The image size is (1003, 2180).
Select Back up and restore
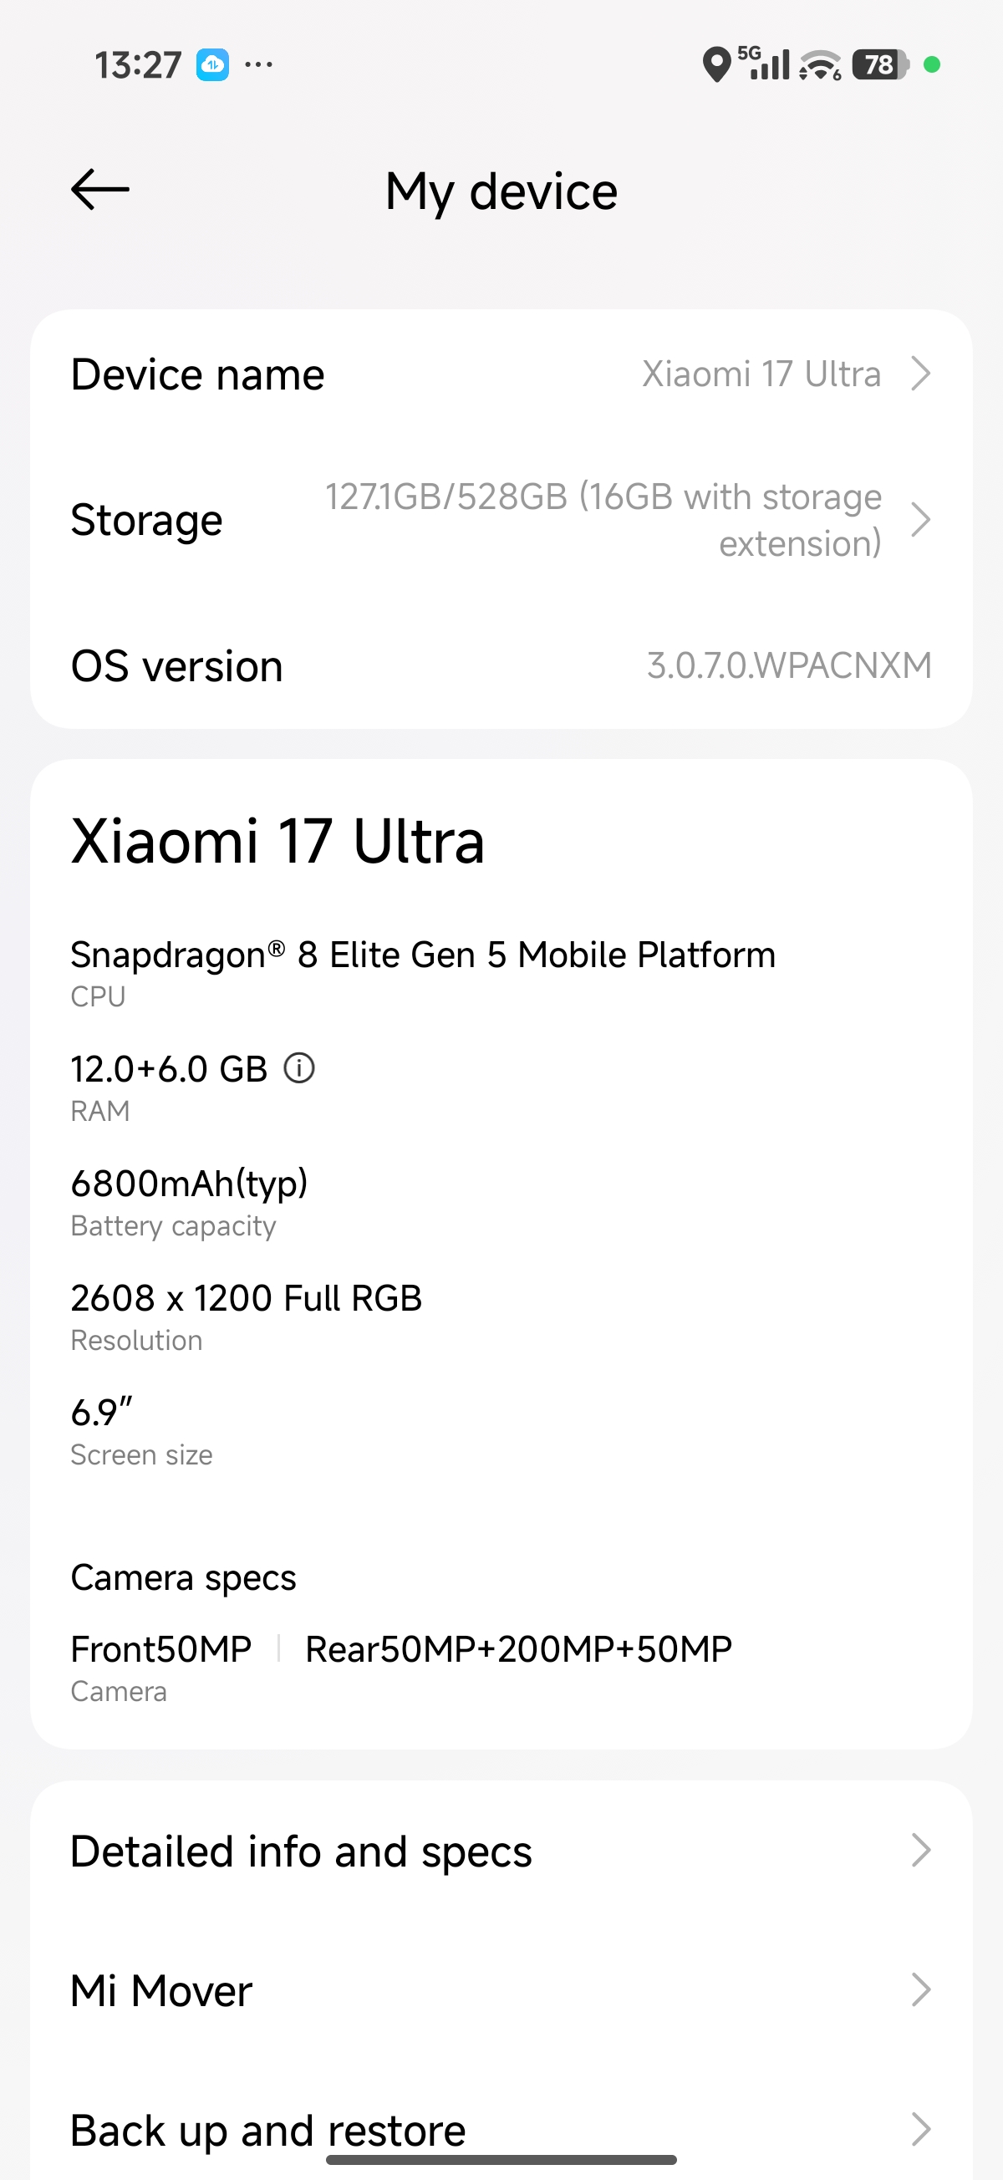click(x=267, y=2129)
